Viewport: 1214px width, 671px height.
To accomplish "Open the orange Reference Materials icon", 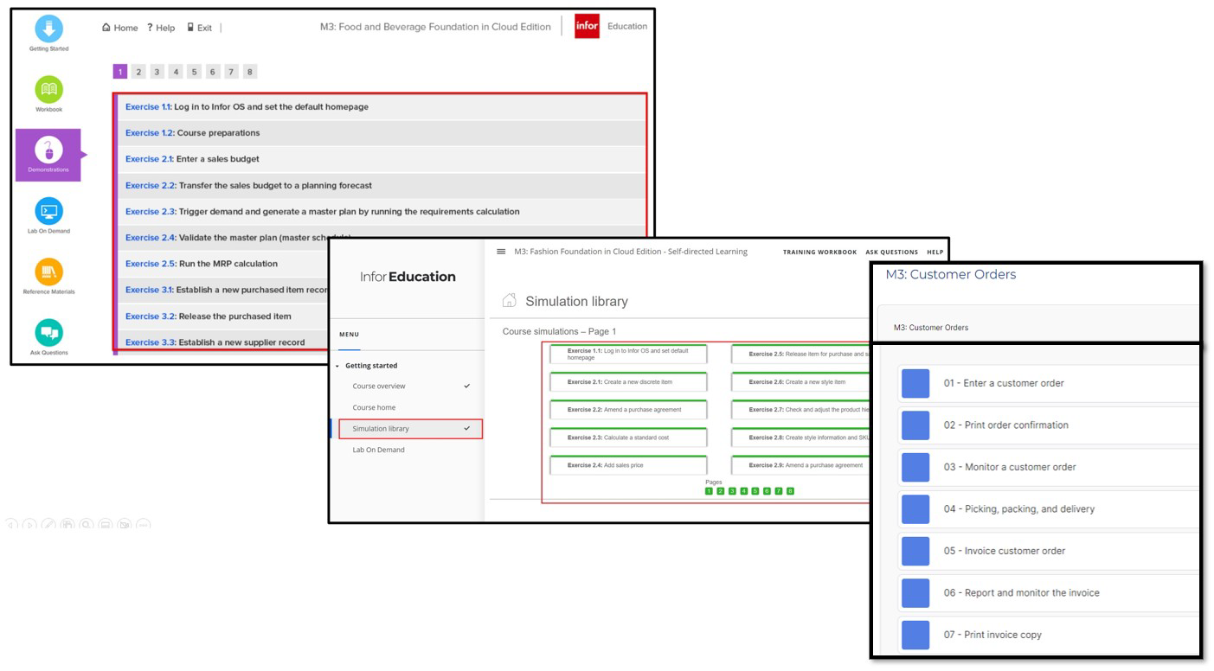I will pyautogui.click(x=48, y=272).
